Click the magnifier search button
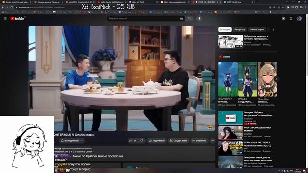308x173 pixels. pyautogui.click(x=189, y=18)
